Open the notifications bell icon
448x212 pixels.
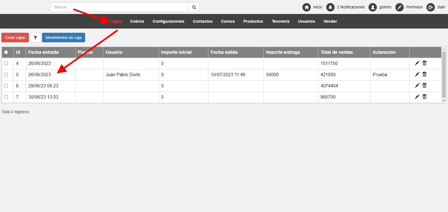[330, 7]
